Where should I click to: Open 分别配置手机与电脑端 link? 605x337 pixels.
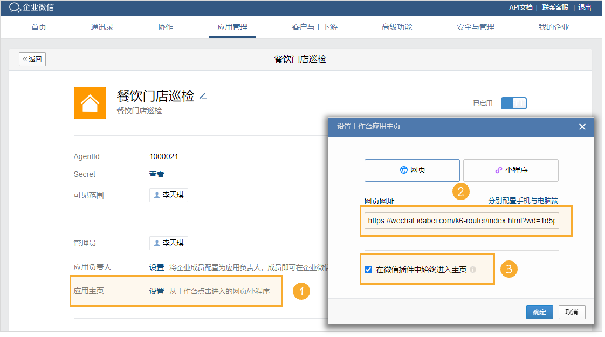tap(522, 201)
